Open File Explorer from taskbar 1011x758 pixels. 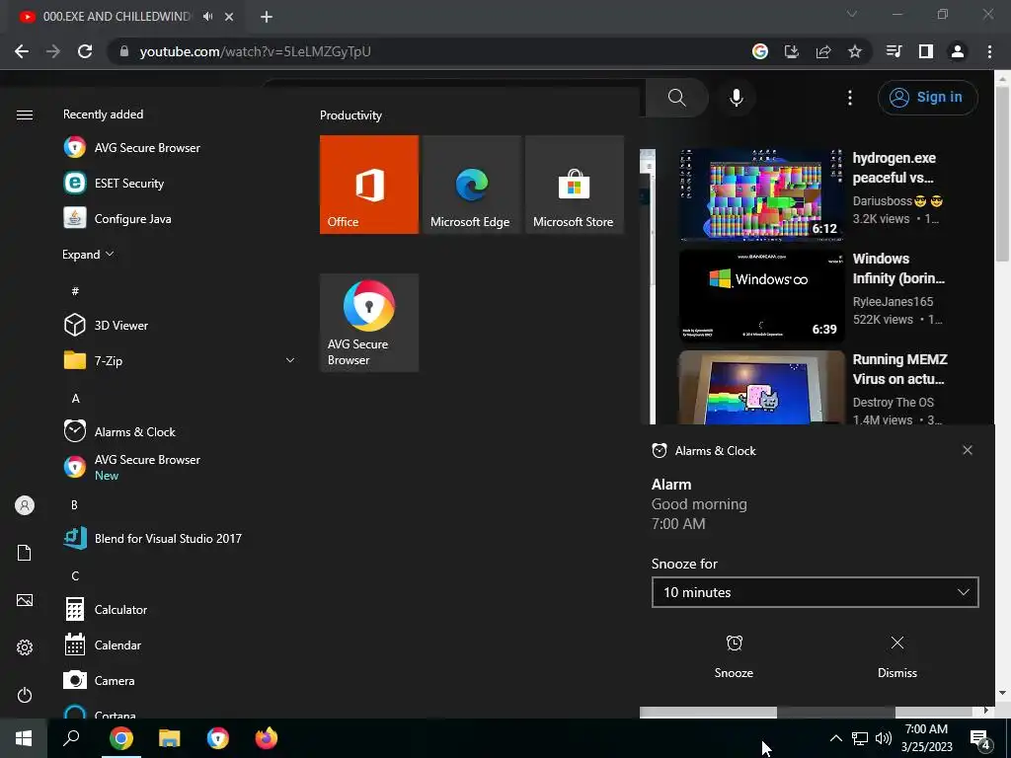170,738
